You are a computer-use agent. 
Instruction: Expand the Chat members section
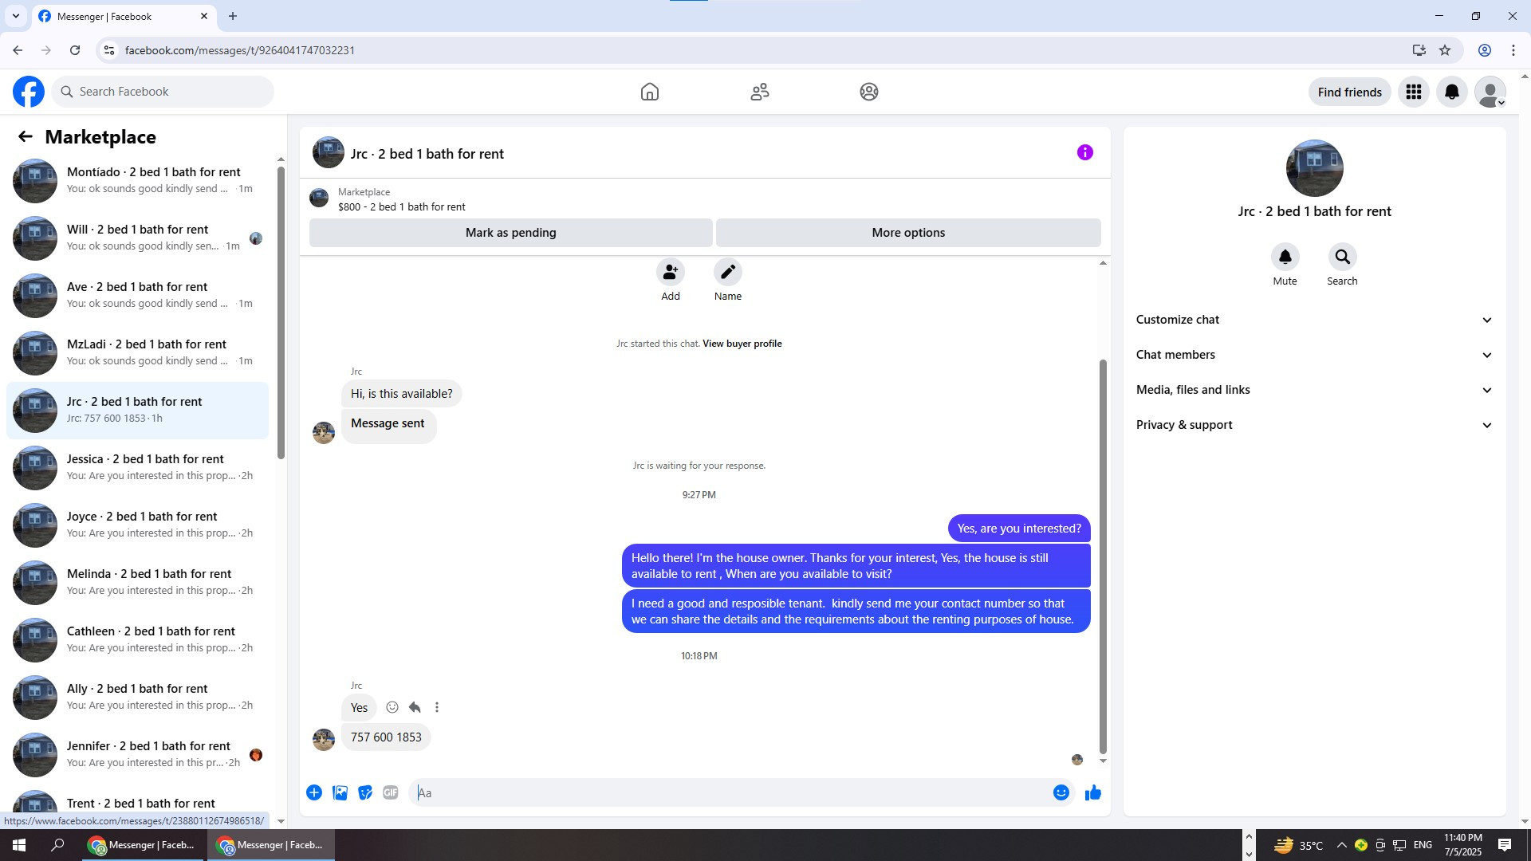1313,355
